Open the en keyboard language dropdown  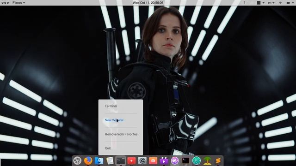point(271,3)
